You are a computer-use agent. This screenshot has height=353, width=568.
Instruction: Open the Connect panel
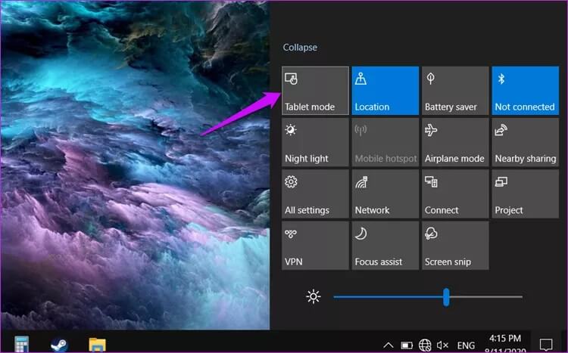pyautogui.click(x=455, y=194)
